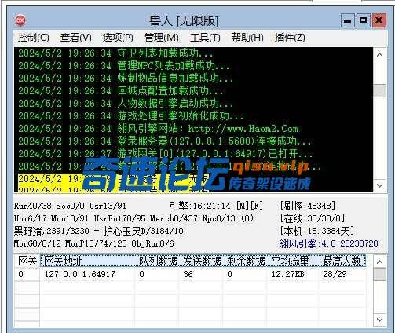Click the MonG0/0/12 MonP13/74/125 status line
Screen dimensions: 395x333
(94, 243)
